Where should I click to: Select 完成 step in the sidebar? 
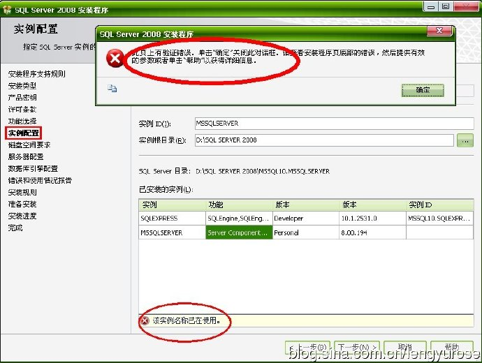coord(15,228)
